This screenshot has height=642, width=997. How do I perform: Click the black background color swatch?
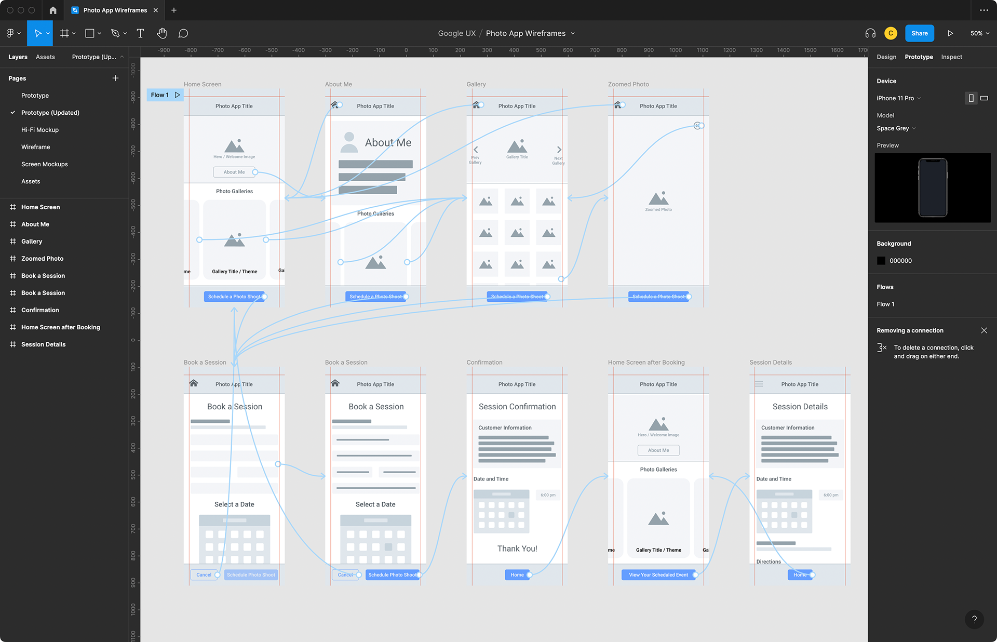coord(881,261)
